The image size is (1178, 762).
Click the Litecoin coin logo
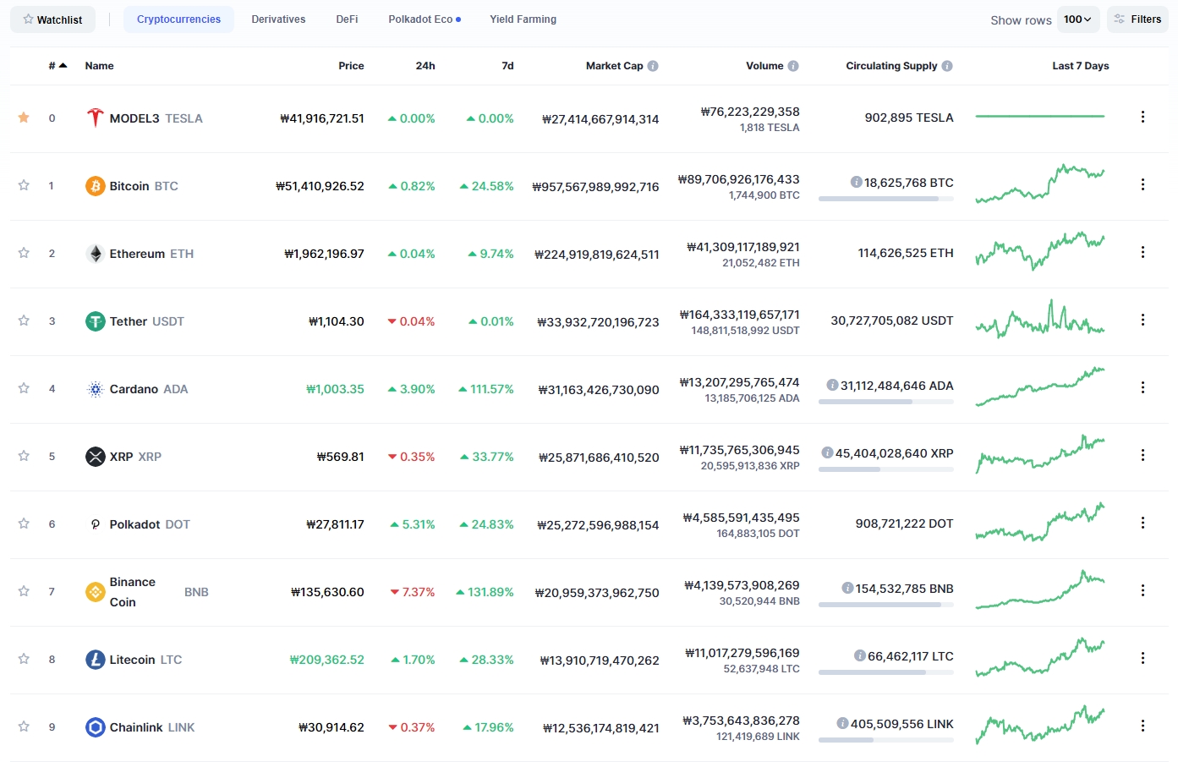[x=95, y=659]
